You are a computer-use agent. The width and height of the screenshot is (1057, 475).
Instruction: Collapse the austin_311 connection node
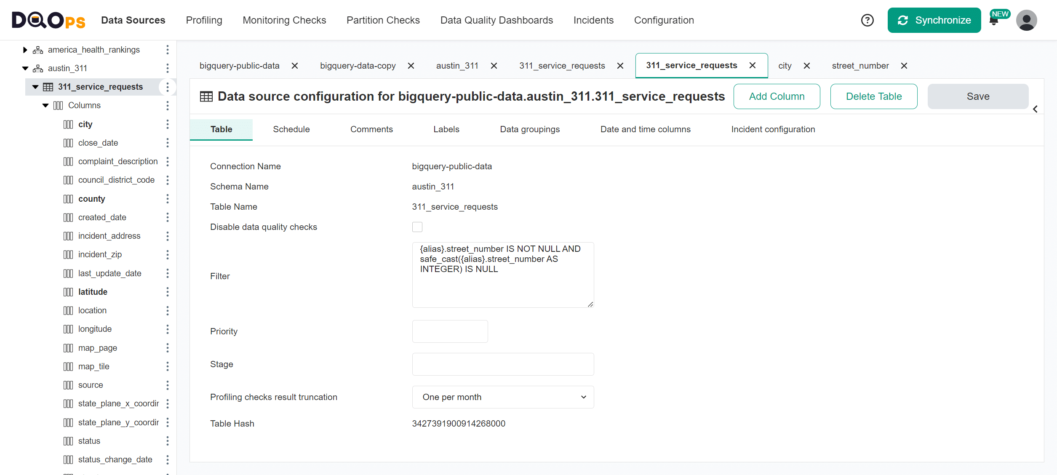point(25,68)
